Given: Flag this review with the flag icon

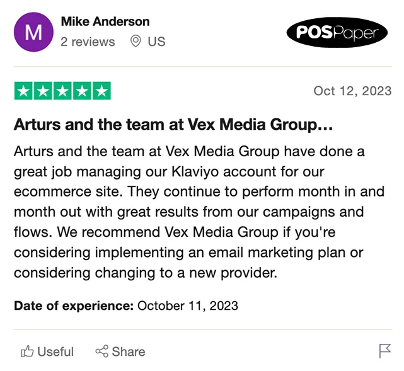Looking at the screenshot, I should pos(385,351).
